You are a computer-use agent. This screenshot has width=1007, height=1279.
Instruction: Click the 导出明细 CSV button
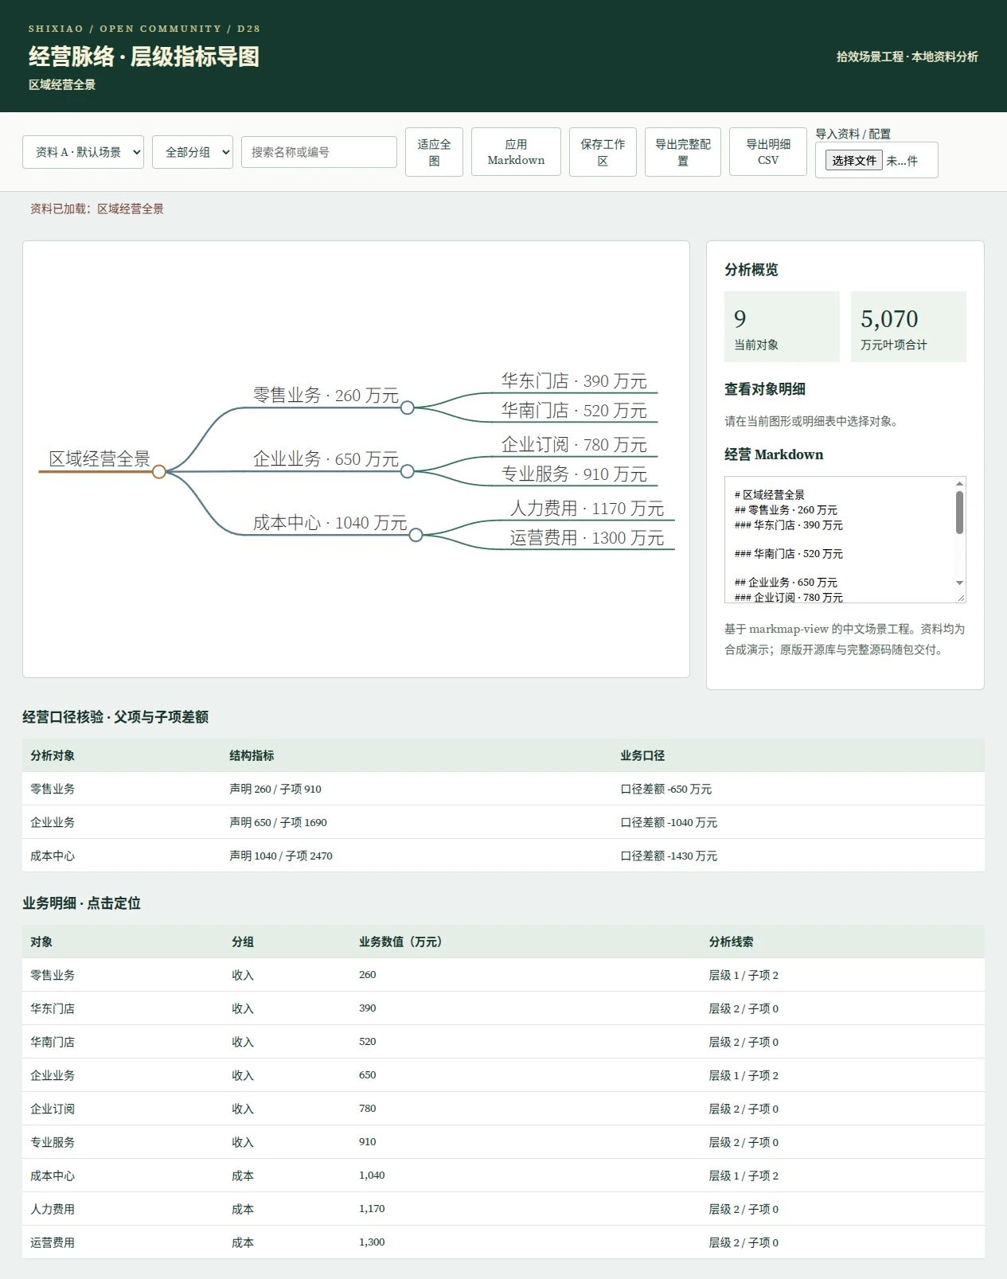coord(768,152)
